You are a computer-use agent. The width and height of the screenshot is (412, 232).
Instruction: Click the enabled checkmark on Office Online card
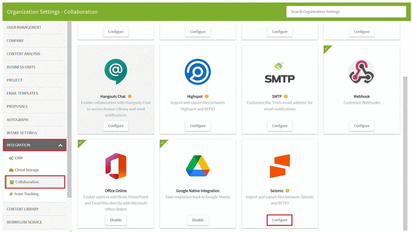click(x=80, y=143)
